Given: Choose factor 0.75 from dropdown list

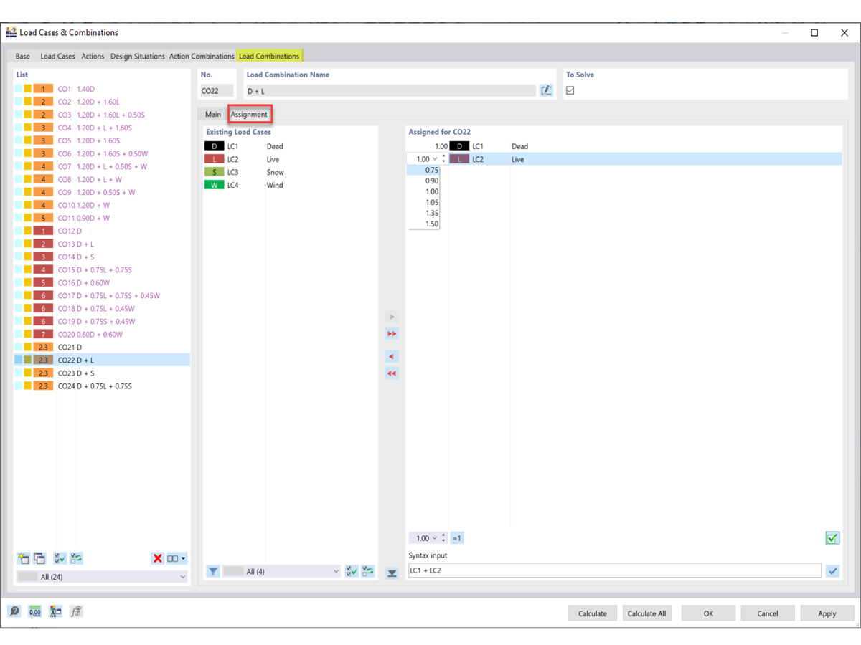Looking at the screenshot, I should (x=423, y=171).
